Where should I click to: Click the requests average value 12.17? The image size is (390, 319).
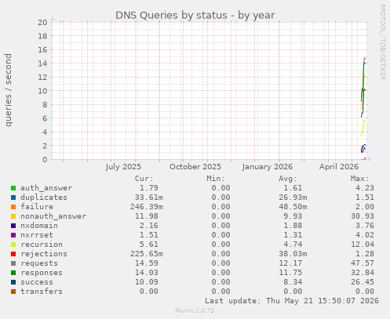click(x=290, y=263)
